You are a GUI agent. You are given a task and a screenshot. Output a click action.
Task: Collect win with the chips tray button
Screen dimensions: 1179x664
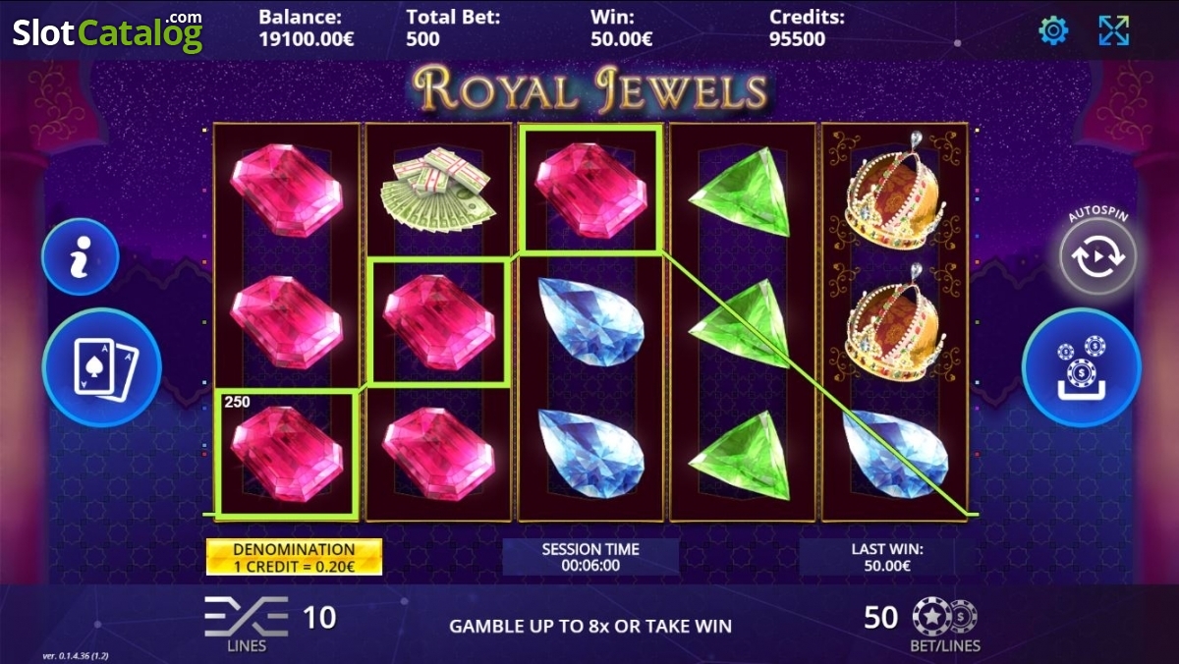coord(1082,367)
